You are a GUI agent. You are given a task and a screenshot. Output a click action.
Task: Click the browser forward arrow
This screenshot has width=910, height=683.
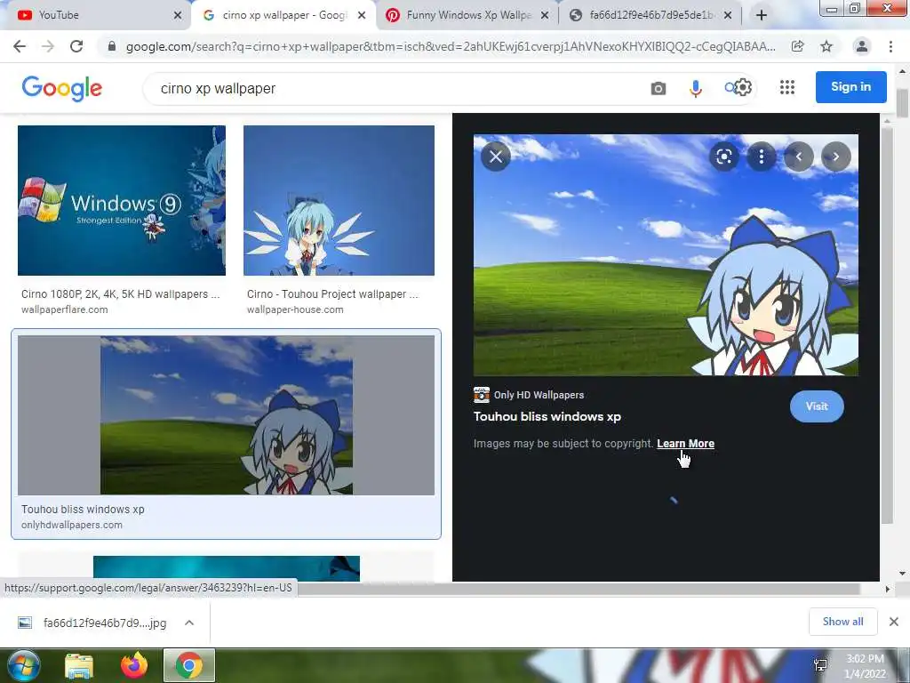tap(48, 46)
